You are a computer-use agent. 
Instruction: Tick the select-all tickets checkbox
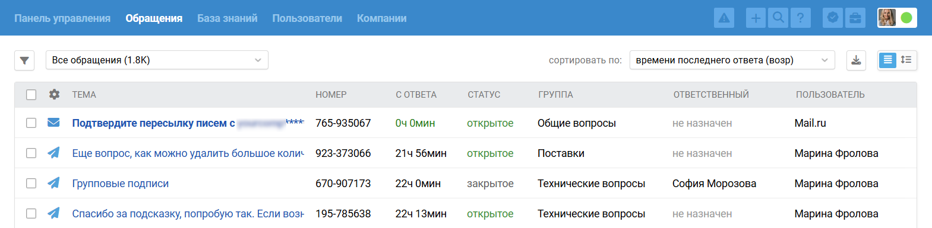(31, 95)
